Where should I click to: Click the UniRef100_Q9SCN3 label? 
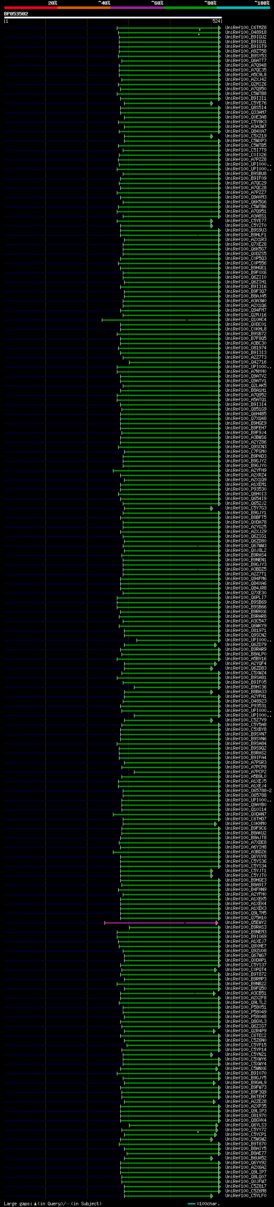click(x=246, y=447)
